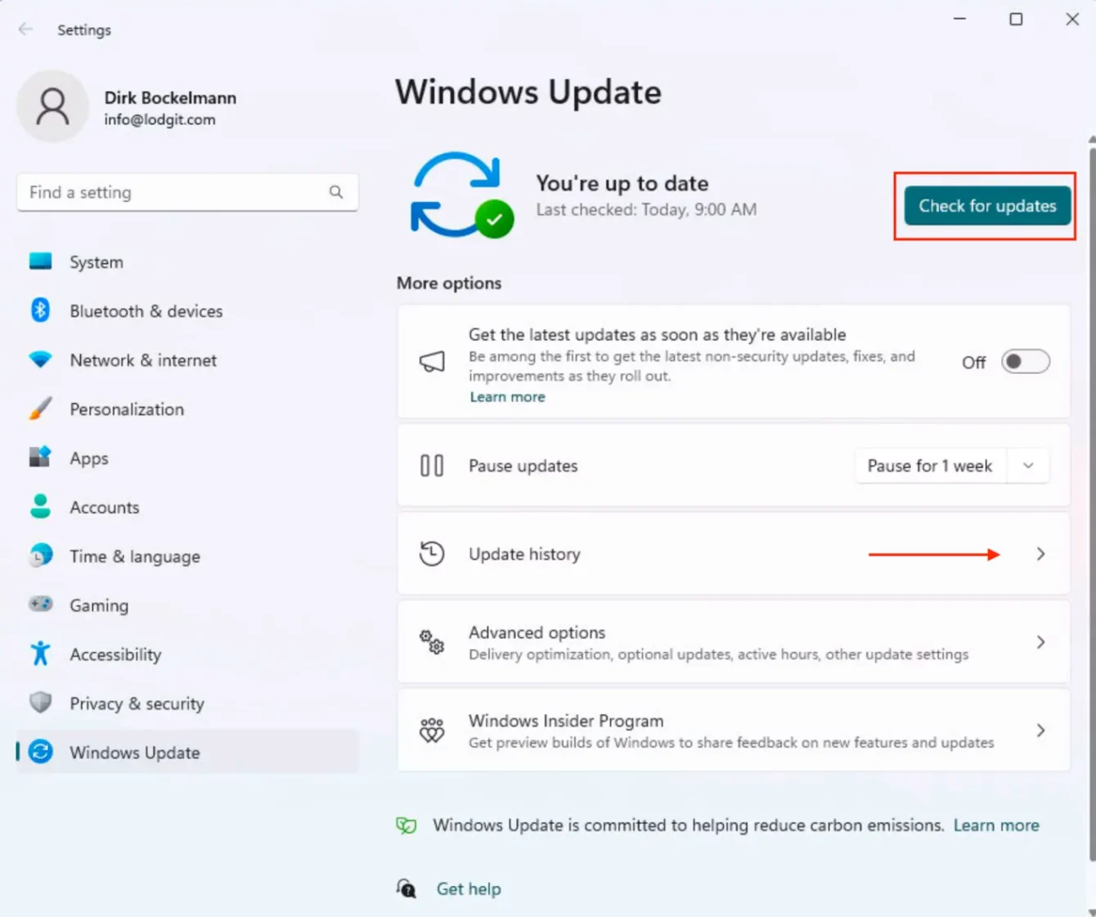Click the 'More options' heading
The width and height of the screenshot is (1096, 917).
[449, 283]
